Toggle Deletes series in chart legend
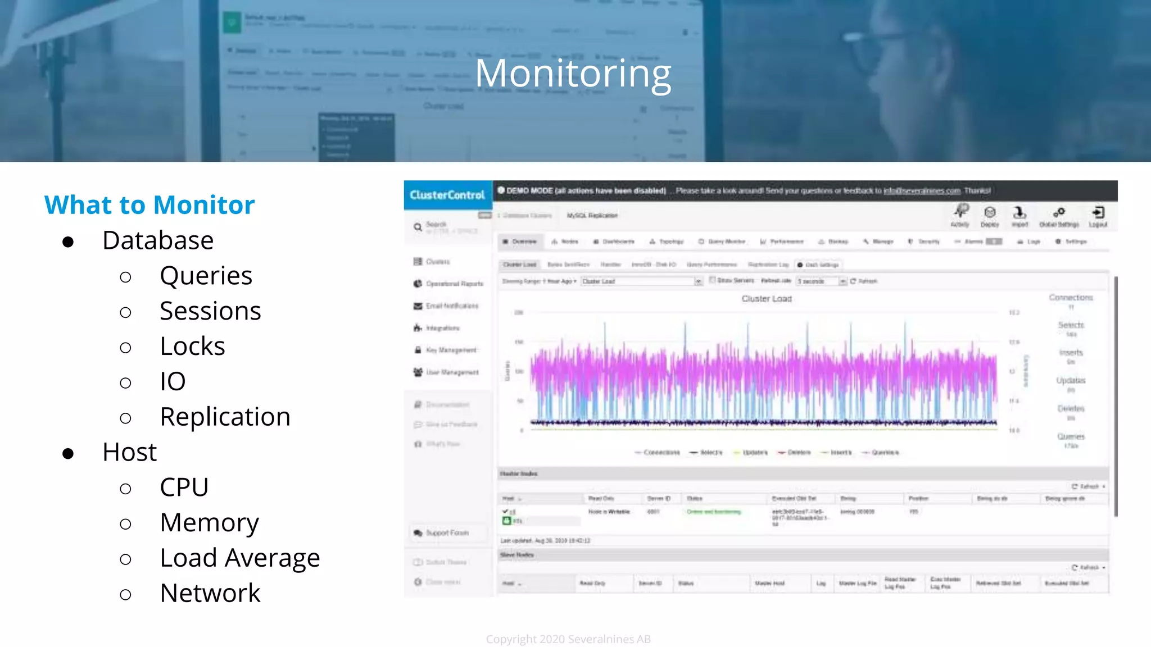The width and height of the screenshot is (1151, 647). point(794,453)
